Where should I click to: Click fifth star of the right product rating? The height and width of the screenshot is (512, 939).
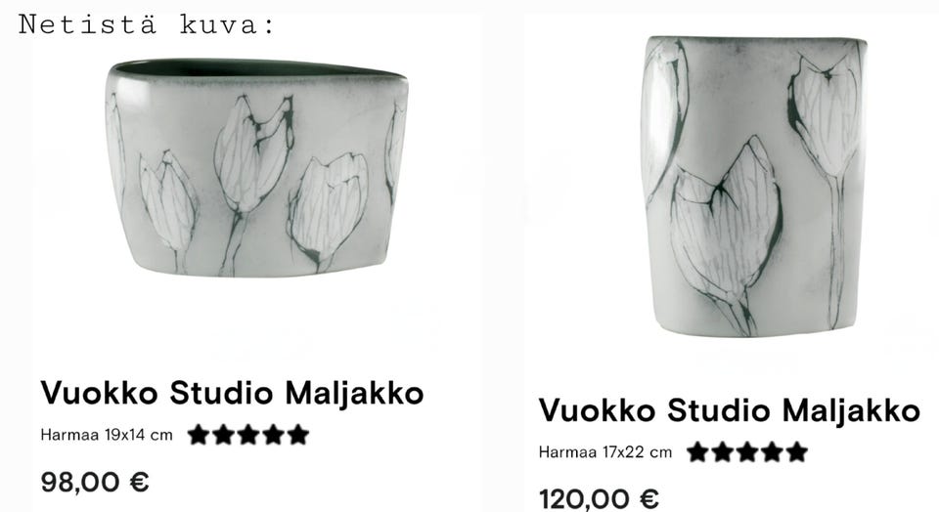(x=797, y=452)
